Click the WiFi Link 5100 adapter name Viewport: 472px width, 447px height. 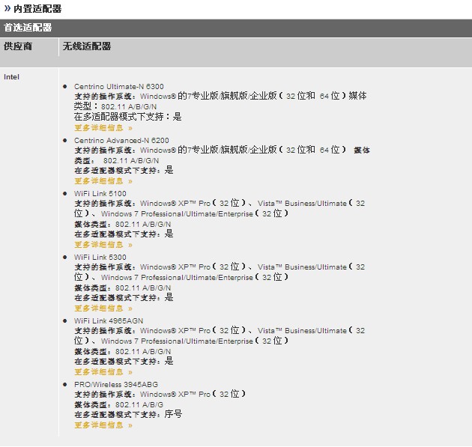pos(100,194)
